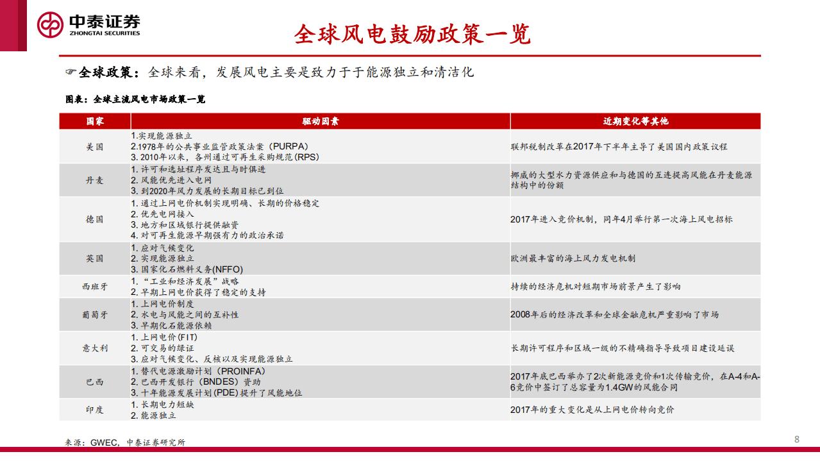Click the line 2.能源独立 in the 印度 row
820x461 pixels.
153,415
